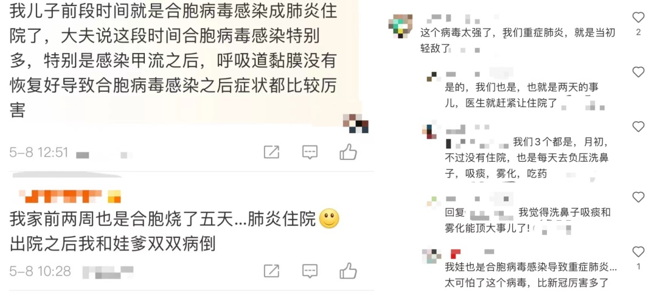Image resolution: width=657 pixels, height=295 pixels.
Task: Click the smiley emoji after '肺炎住院'
Action: tap(329, 219)
